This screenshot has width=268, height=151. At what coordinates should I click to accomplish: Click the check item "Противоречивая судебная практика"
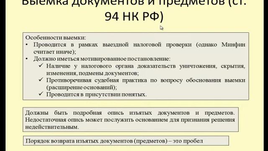tap(97, 80)
